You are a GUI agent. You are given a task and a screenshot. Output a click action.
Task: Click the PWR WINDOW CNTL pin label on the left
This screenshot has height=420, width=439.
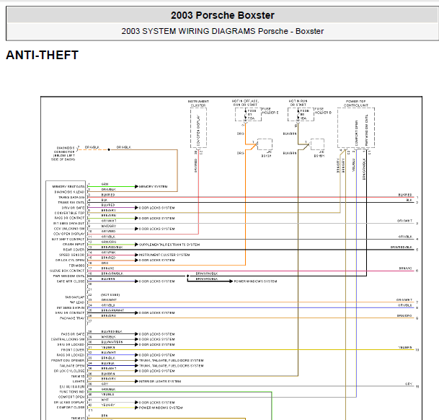69,276
